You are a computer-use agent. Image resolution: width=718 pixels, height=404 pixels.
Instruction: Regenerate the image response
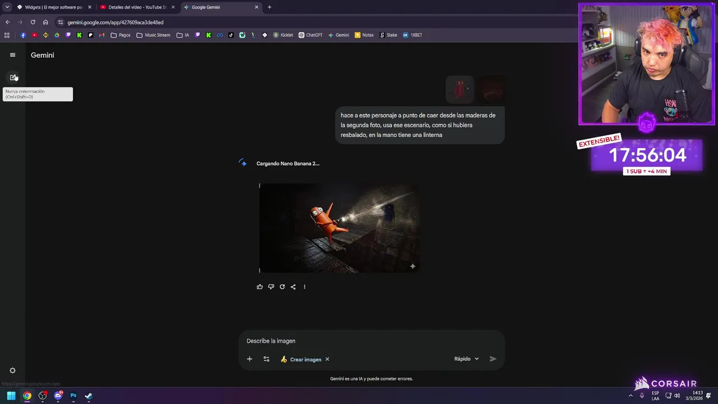pos(282,287)
